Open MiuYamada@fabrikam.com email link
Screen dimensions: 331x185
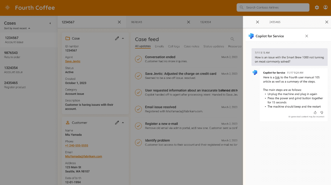click(84, 156)
